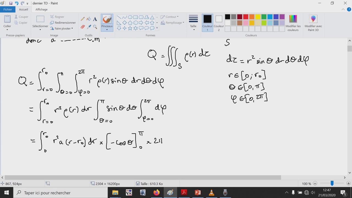Click the Coller clipboard icon

click(7, 19)
